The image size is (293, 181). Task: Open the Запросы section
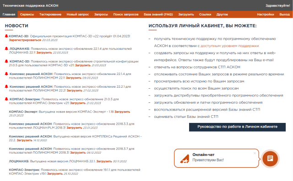click(x=101, y=14)
